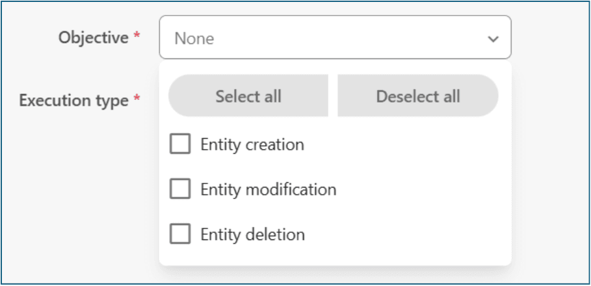Choose the Entity creation option label
The image size is (591, 286).
tap(252, 144)
